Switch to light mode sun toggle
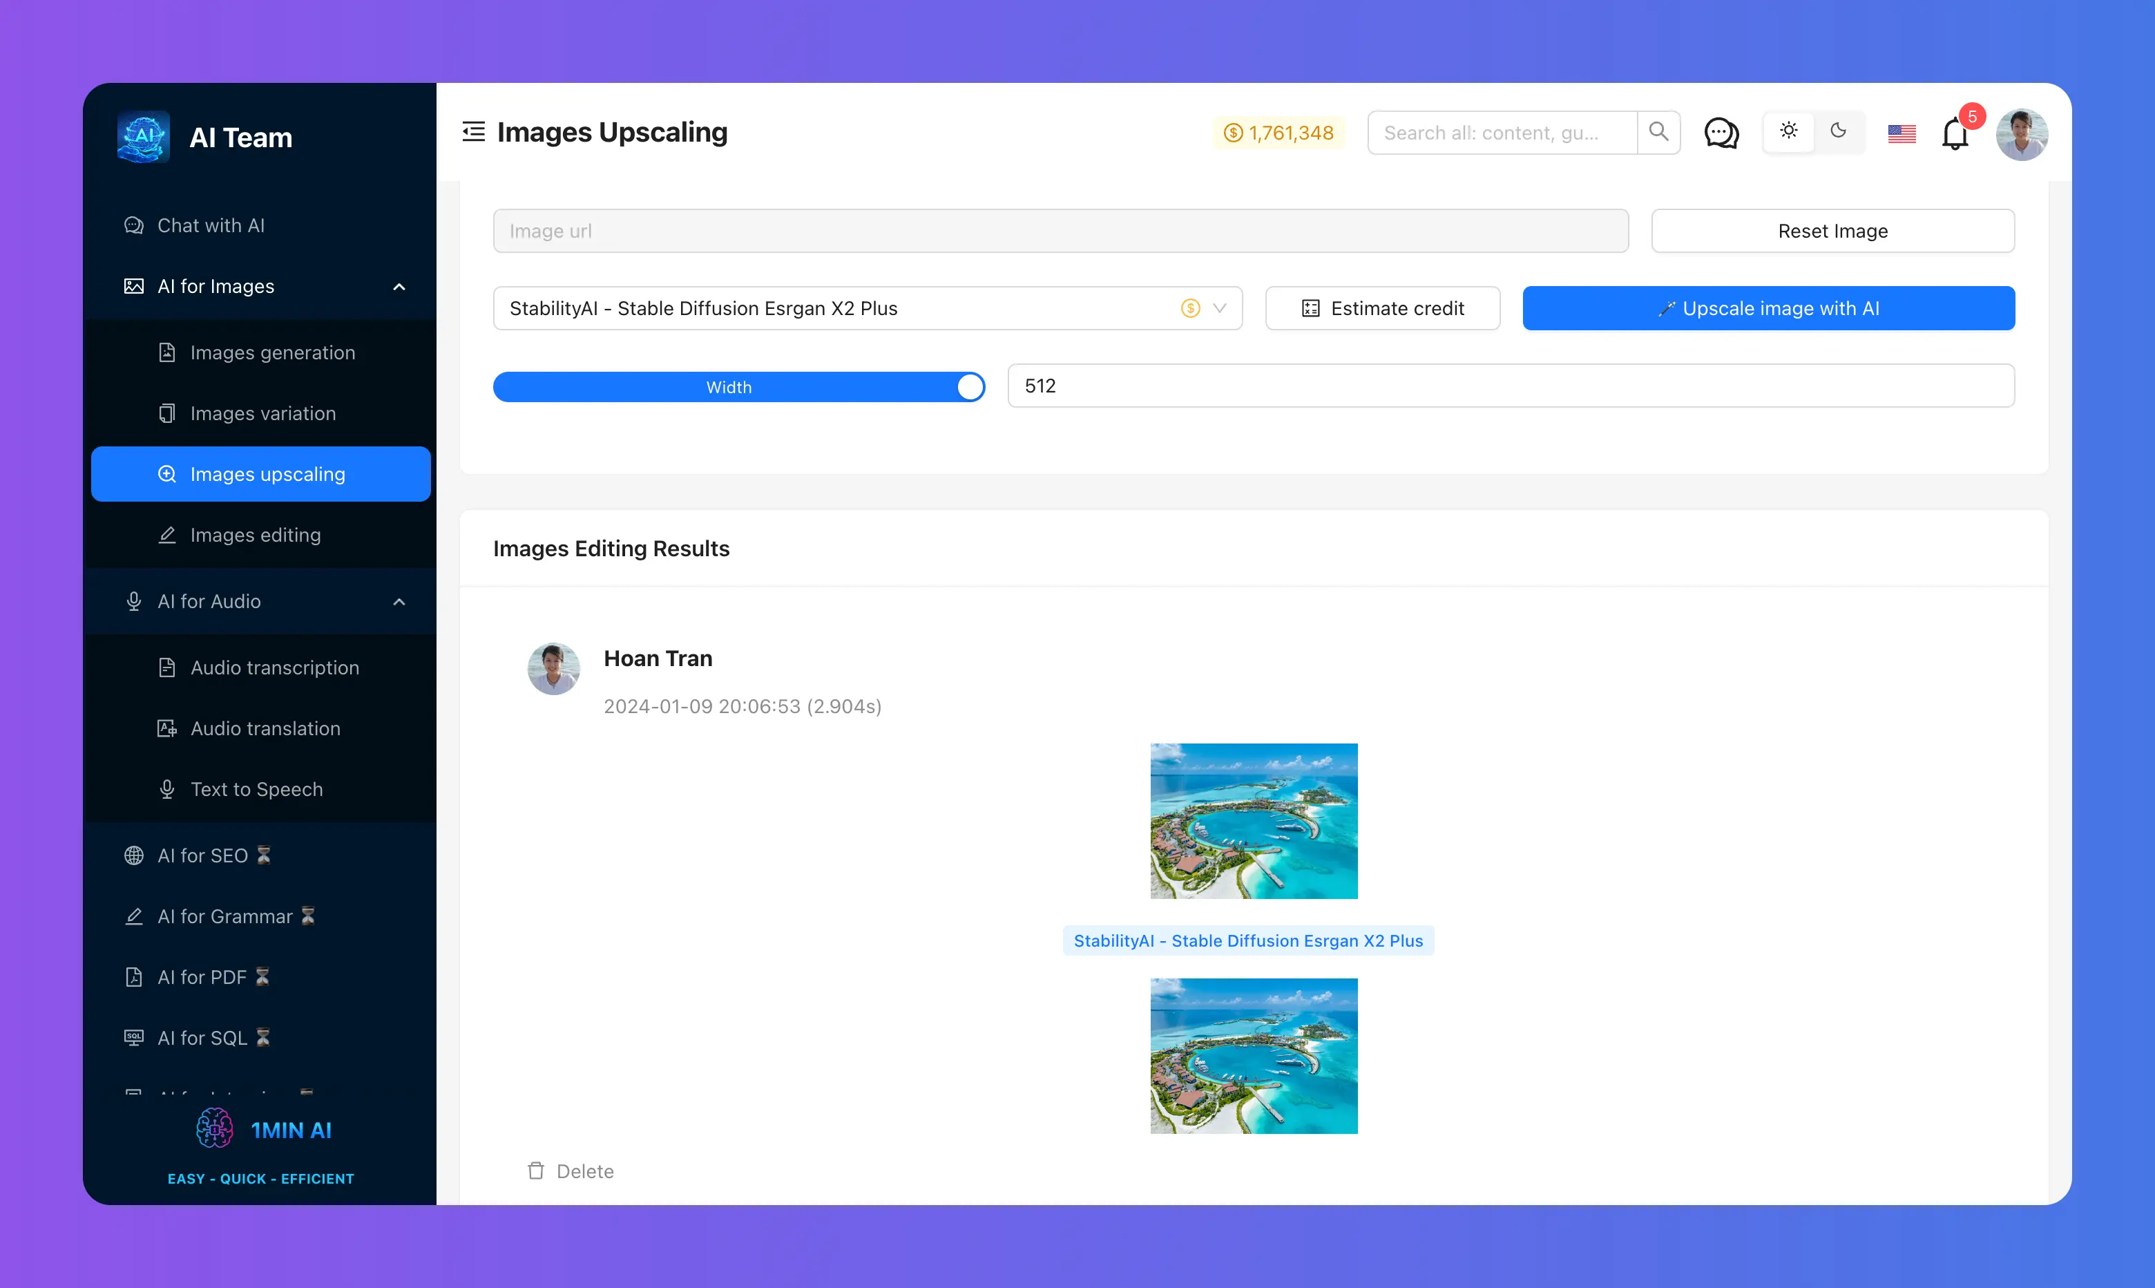Image resolution: width=2155 pixels, height=1288 pixels. coord(1789,132)
